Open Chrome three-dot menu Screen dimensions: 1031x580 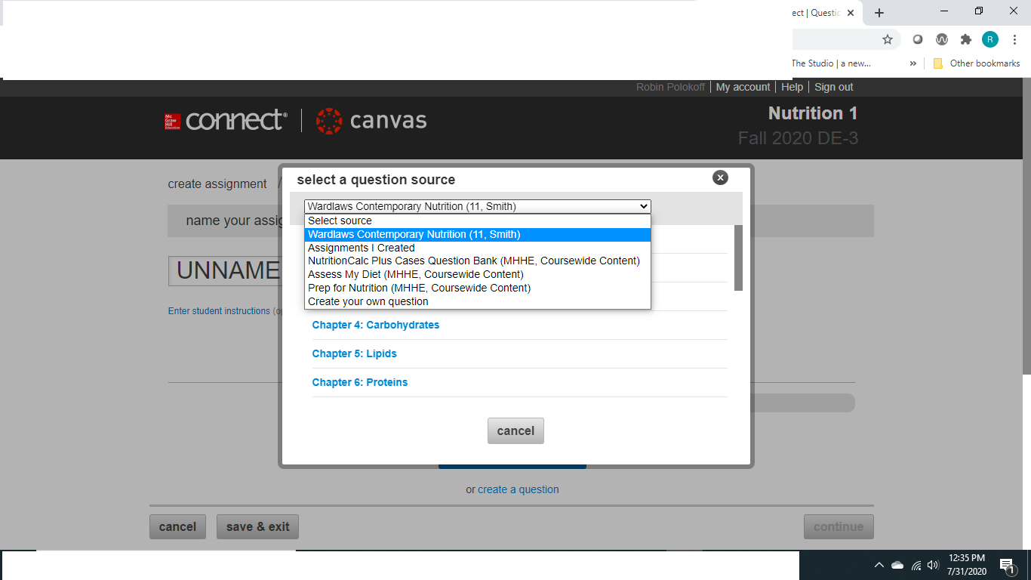(1014, 39)
